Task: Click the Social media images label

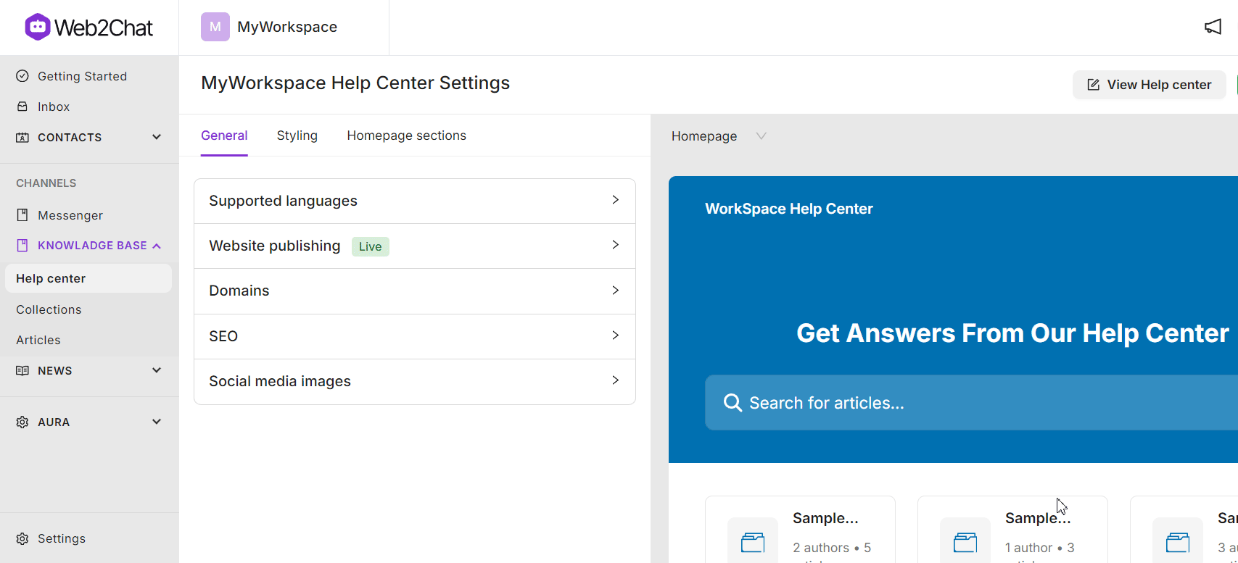Action: tap(280, 381)
